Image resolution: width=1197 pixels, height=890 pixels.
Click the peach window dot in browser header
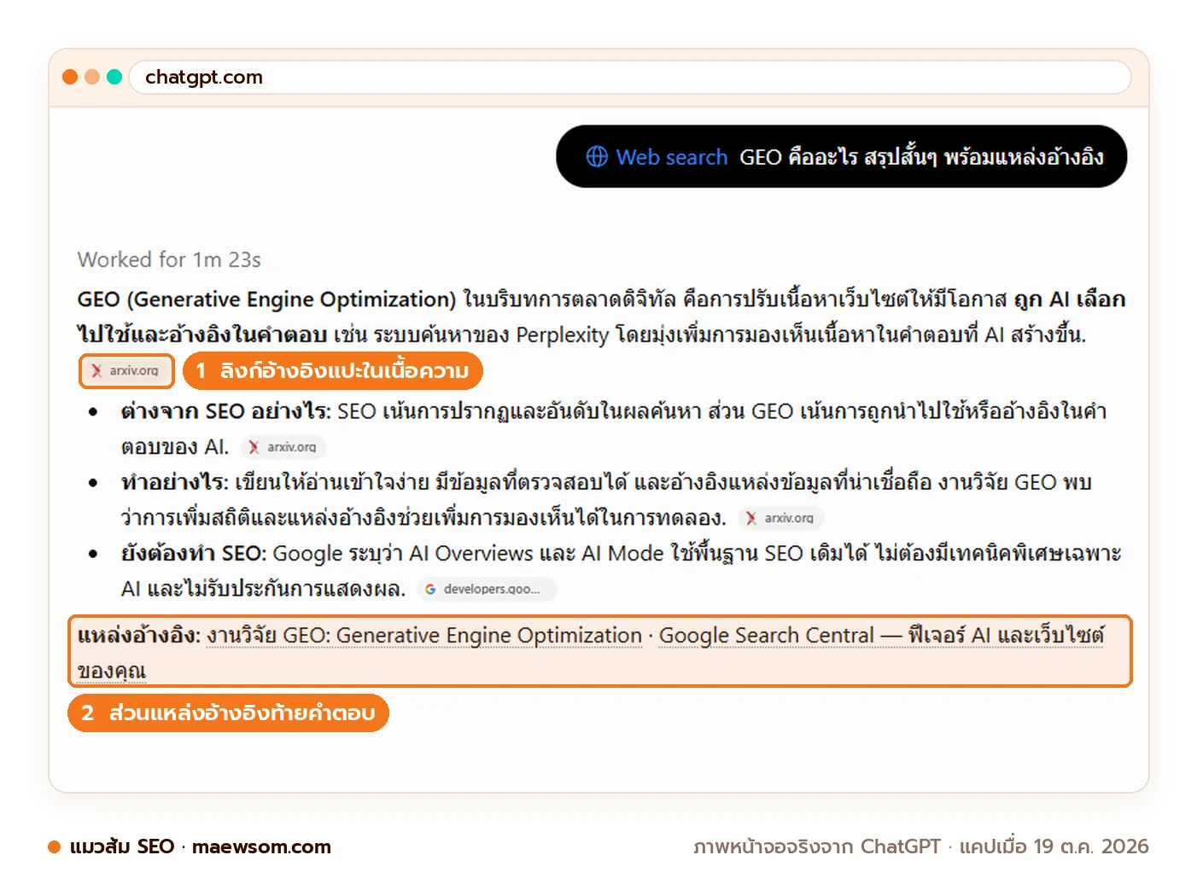(x=92, y=78)
